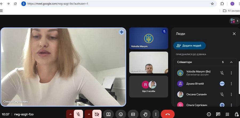Turn on the camera in the call toolbar
This screenshot has width=240, height=118.
coord(97,114)
